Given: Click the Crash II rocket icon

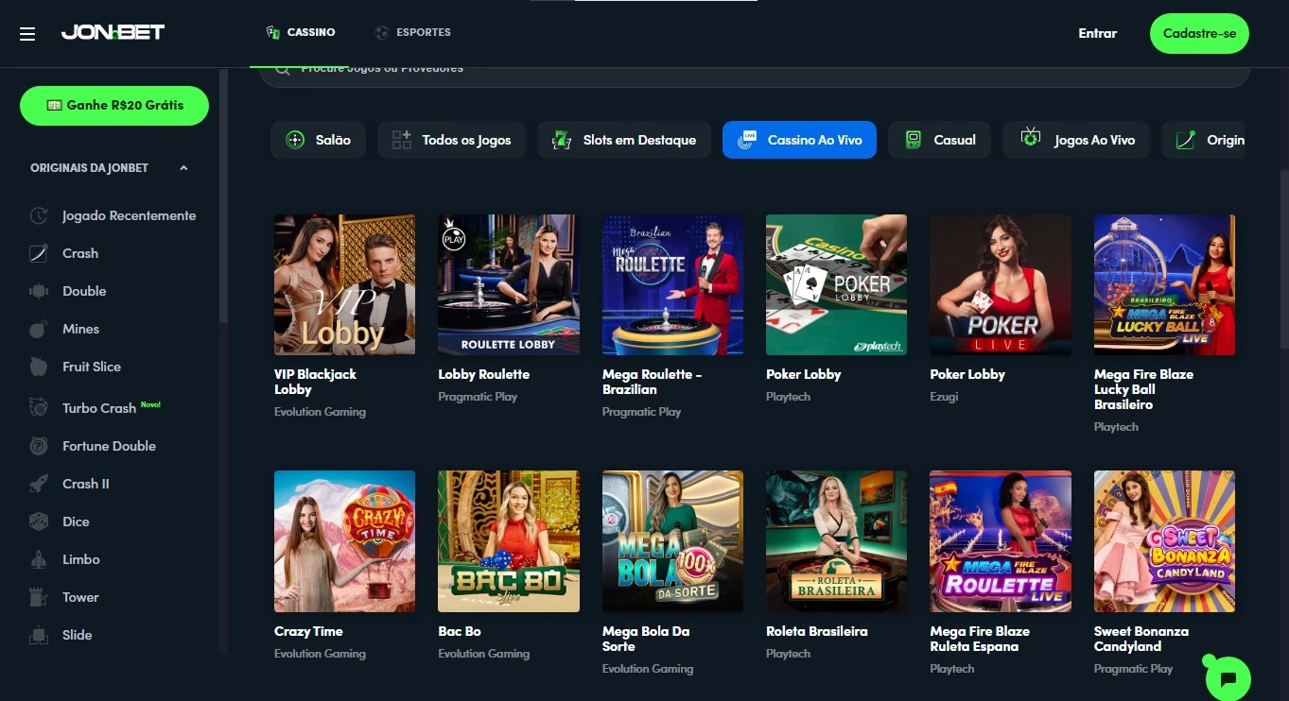Looking at the screenshot, I should (39, 484).
